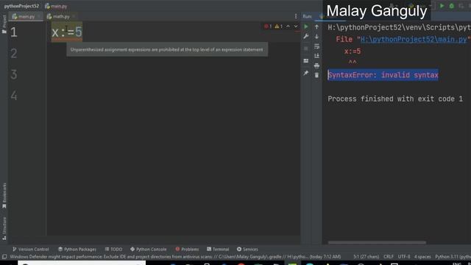Click the up arrow icon in Run console toolbar

(316, 27)
